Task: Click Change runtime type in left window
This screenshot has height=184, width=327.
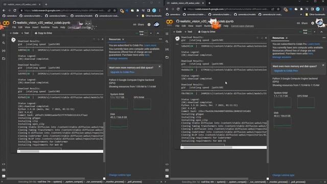Action: [120, 175]
